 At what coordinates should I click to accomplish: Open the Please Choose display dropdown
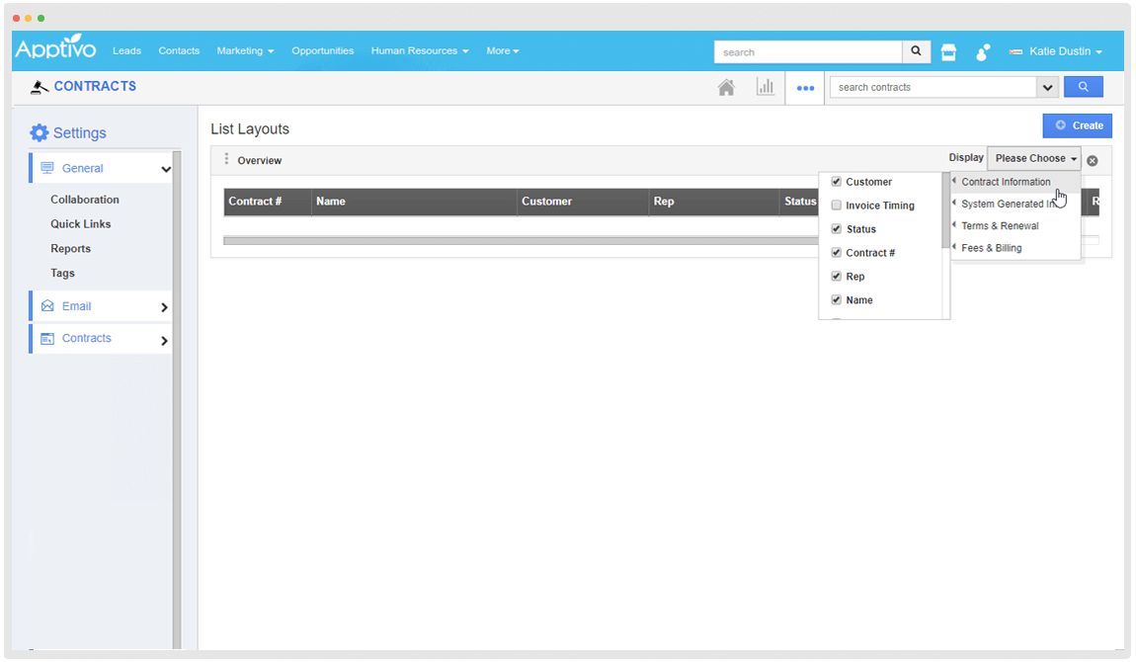click(1034, 158)
